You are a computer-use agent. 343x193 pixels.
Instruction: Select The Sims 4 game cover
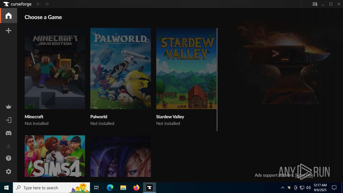55,156
